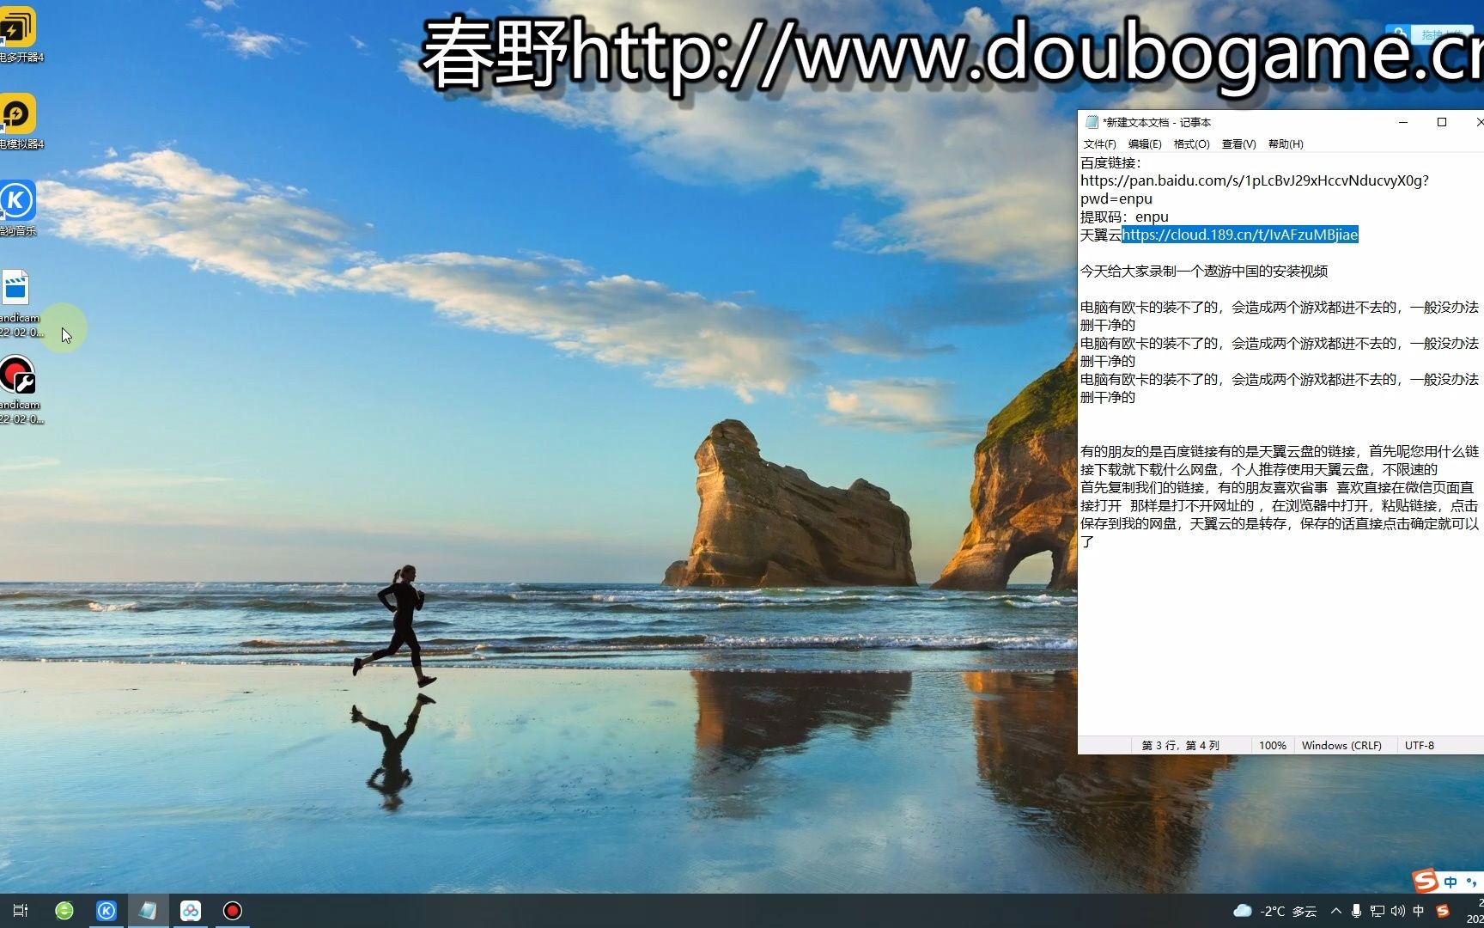This screenshot has height=928, width=1484.
Task: Click Windows (CRLF) in the status bar
Action: pos(1341,746)
